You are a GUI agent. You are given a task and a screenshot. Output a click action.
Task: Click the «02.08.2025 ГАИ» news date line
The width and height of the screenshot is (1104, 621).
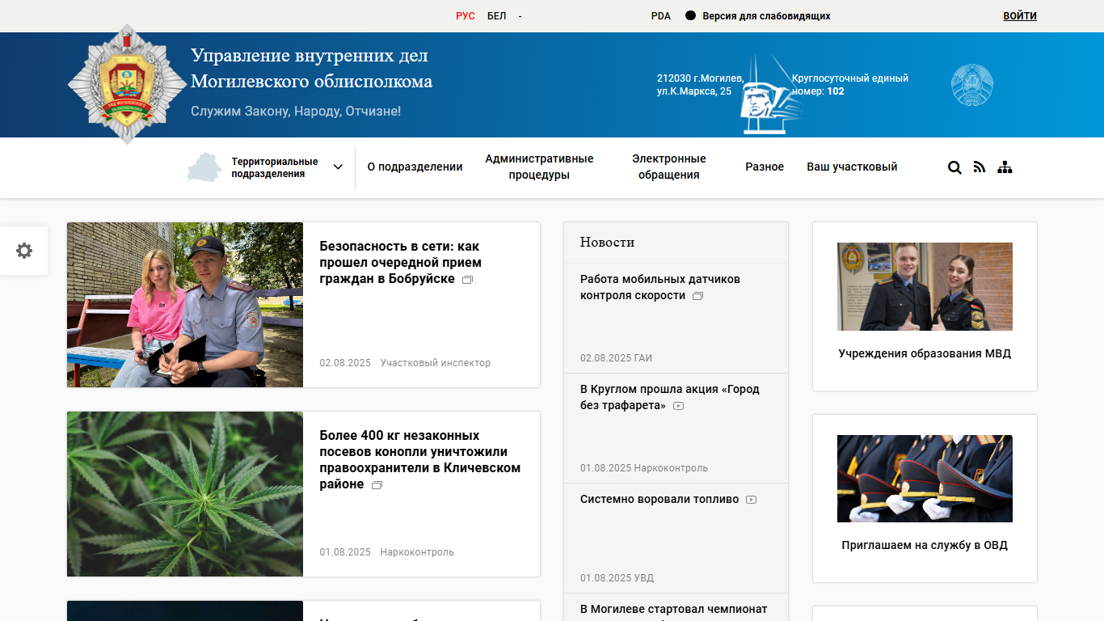[616, 358]
